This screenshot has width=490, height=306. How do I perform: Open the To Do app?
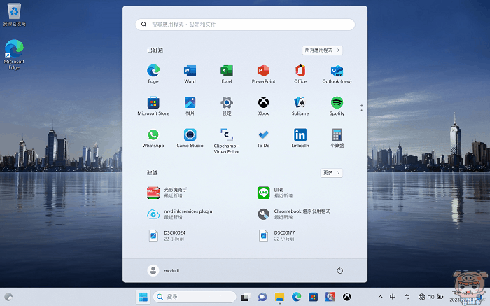coord(263,139)
